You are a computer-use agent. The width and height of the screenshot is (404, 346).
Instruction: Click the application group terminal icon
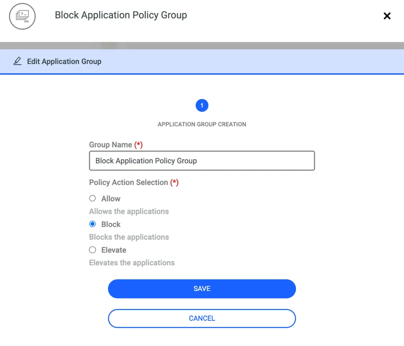[x=23, y=16]
